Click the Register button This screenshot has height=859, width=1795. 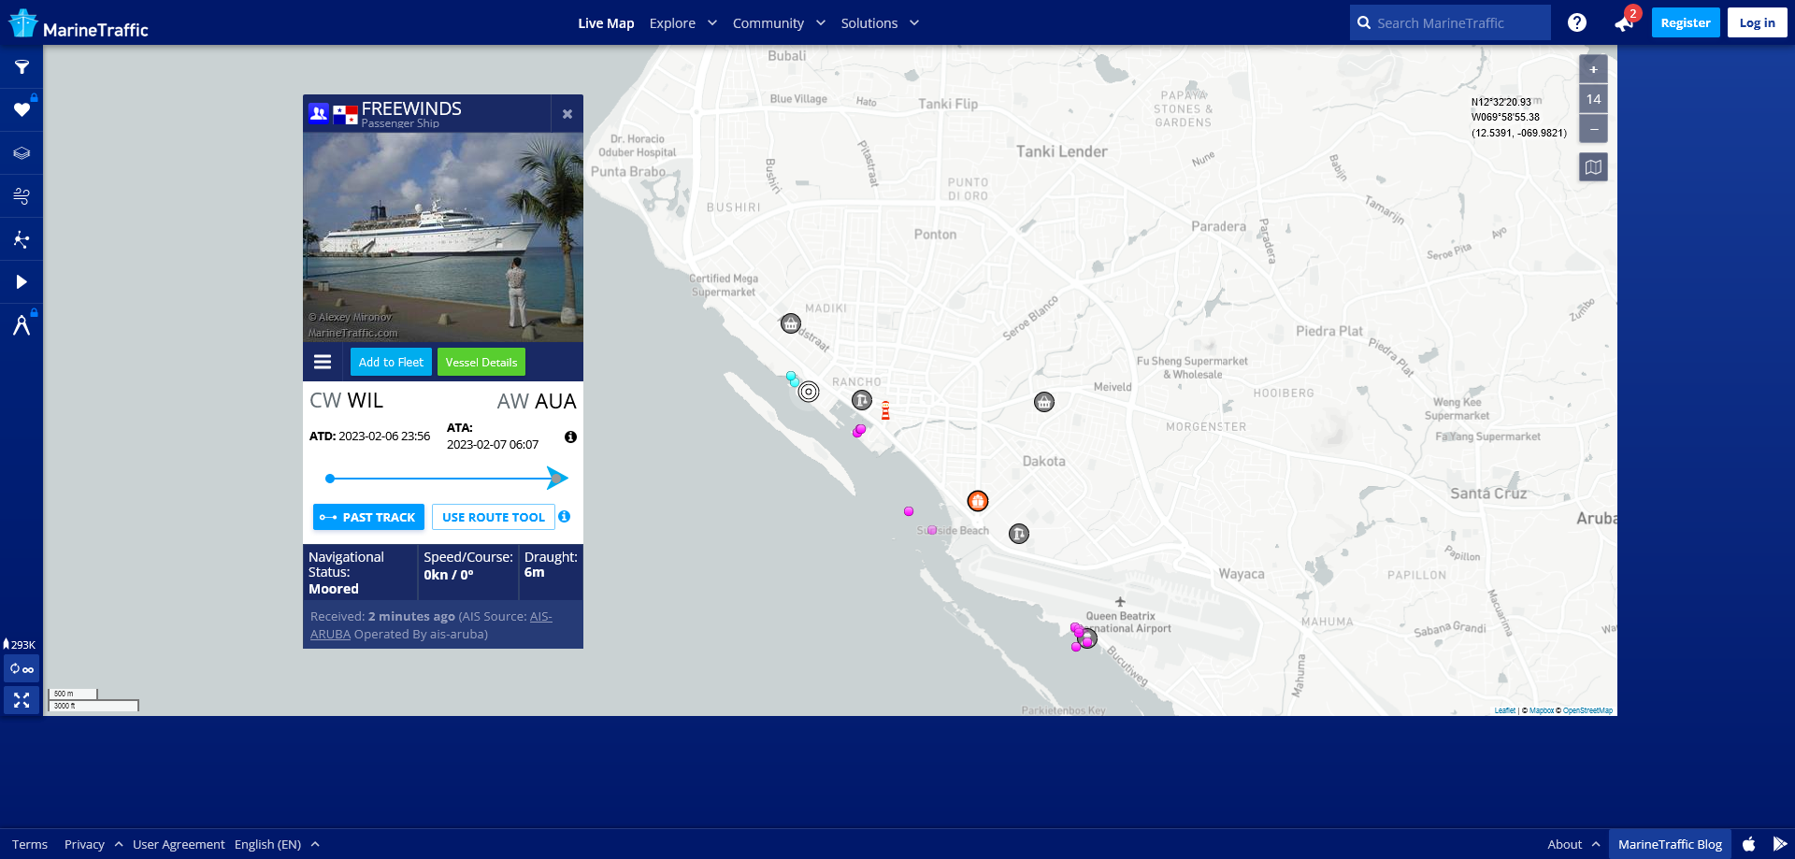[x=1686, y=22]
